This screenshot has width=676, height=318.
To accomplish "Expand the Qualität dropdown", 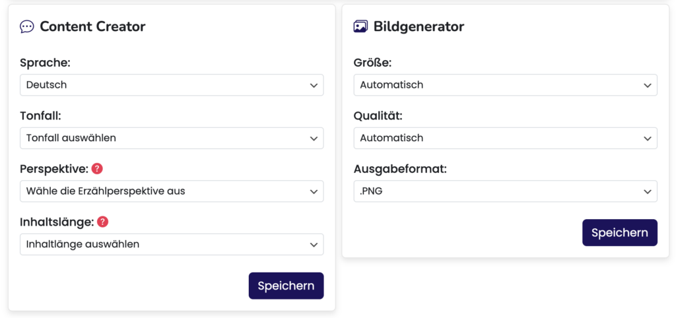I will pyautogui.click(x=506, y=138).
